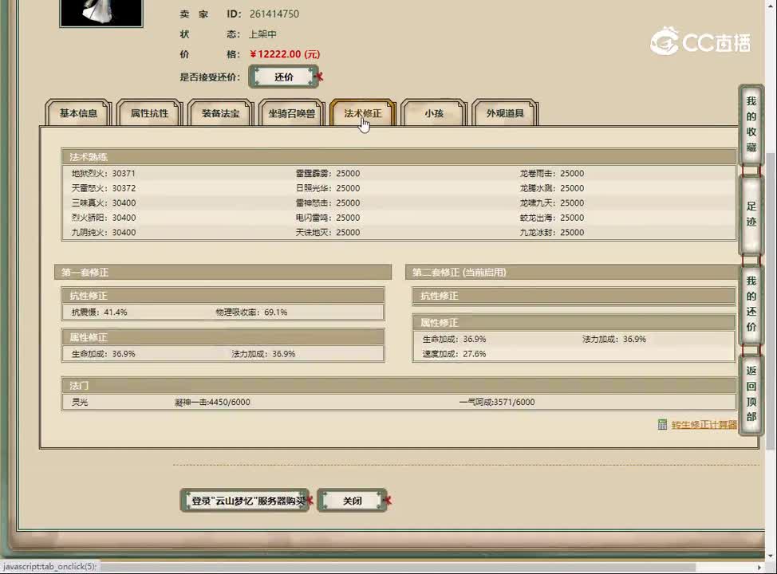777x574 pixels.
Task: Click the 灵光 entry under 法门
Action: tap(79, 402)
